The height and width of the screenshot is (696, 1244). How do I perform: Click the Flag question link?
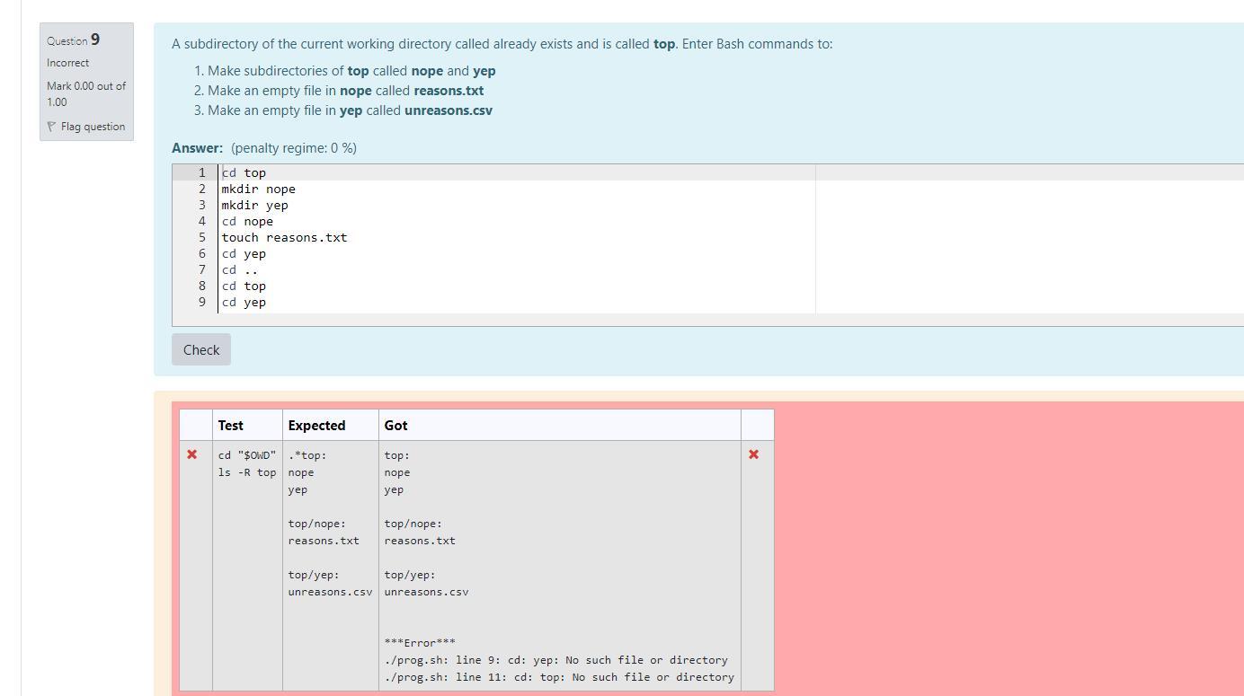[92, 127]
